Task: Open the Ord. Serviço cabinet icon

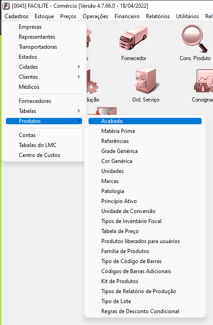Action: 146,81
